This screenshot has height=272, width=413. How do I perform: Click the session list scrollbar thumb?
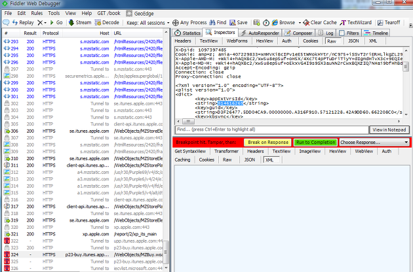(166, 252)
